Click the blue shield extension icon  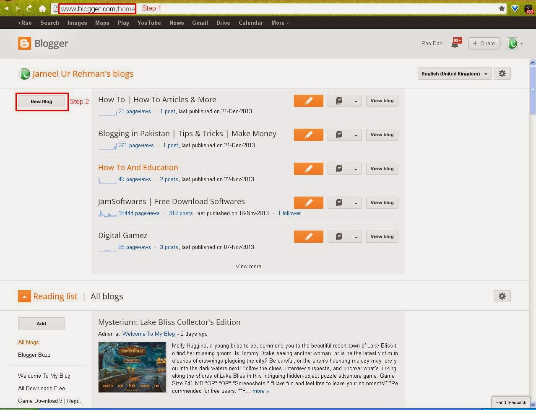[515, 8]
